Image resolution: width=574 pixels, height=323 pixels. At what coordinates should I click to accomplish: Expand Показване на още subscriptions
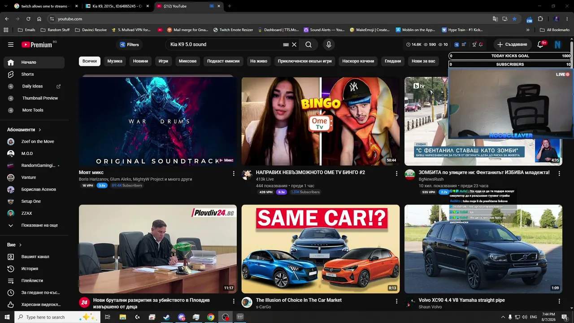34,225
